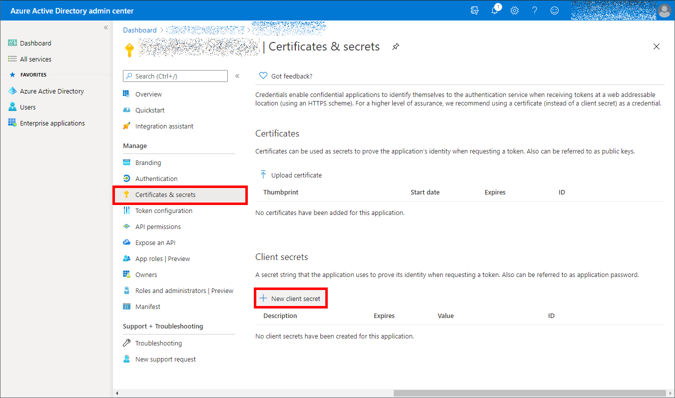Click the upload arrow icon
This screenshot has width=675, height=398.
[x=263, y=175]
